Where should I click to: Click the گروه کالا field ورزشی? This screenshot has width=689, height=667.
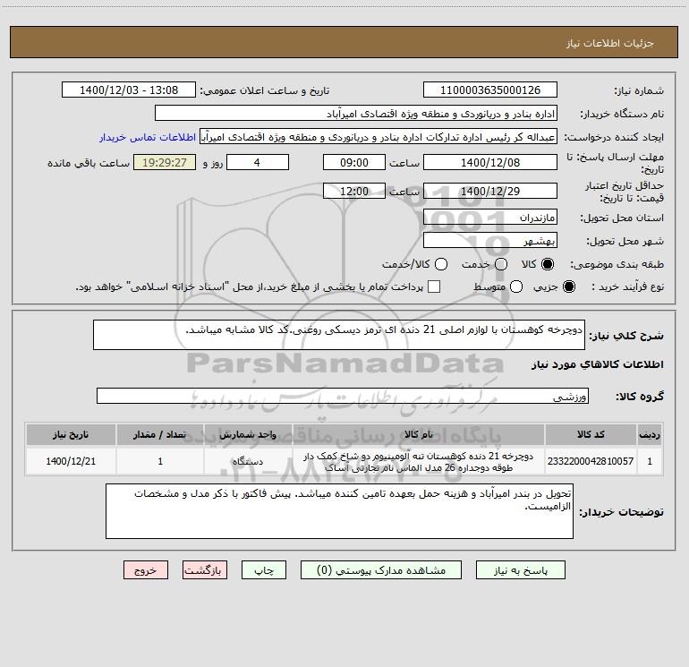tap(343, 396)
